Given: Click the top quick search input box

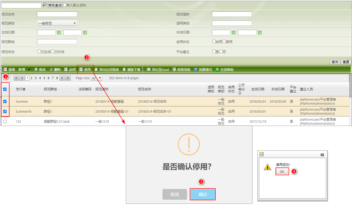Looking at the screenshot, I should pyautogui.click(x=21, y=5).
